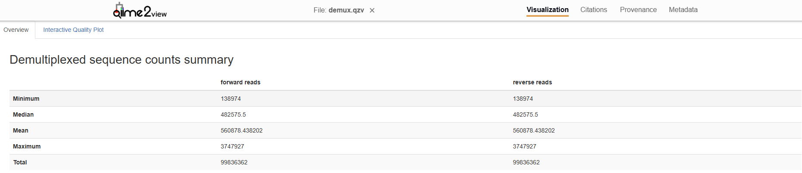This screenshot has width=802, height=173.
Task: Switch to the Visualization tab
Action: pos(547,9)
